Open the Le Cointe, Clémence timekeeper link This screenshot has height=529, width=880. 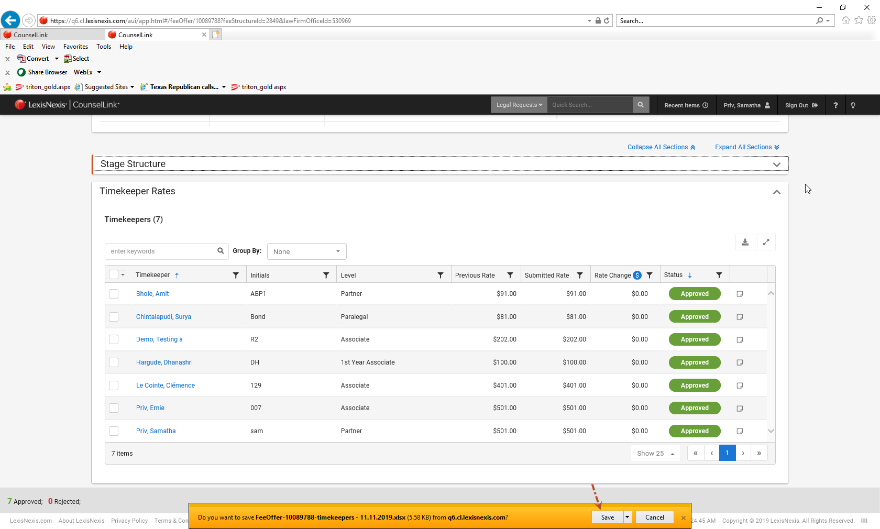coord(165,385)
